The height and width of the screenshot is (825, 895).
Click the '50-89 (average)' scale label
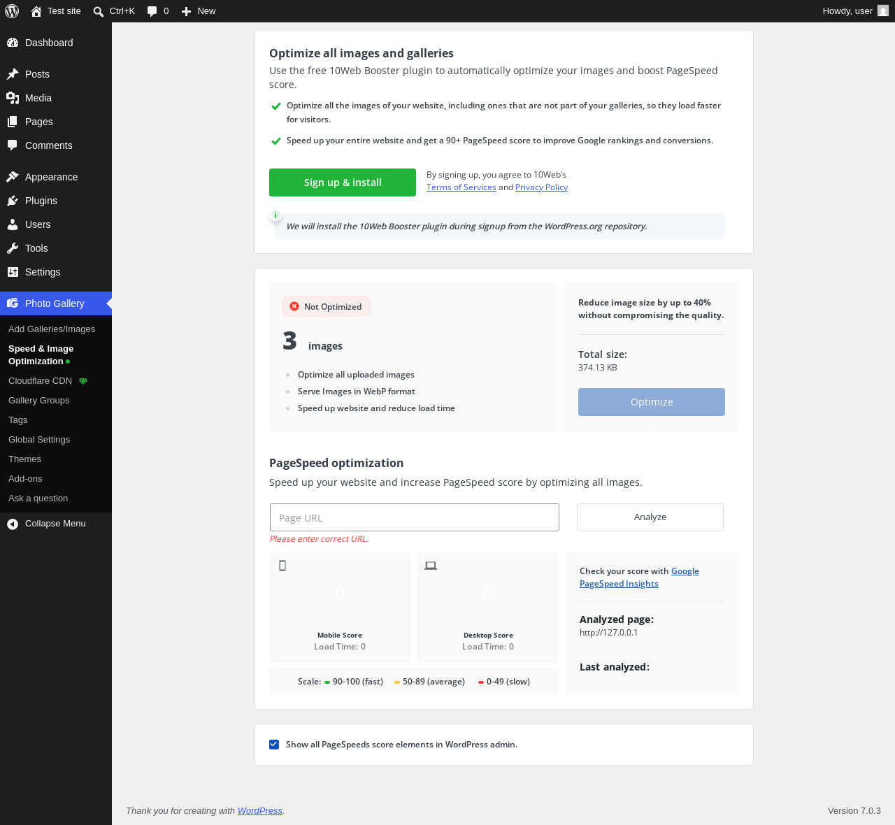[x=434, y=682]
